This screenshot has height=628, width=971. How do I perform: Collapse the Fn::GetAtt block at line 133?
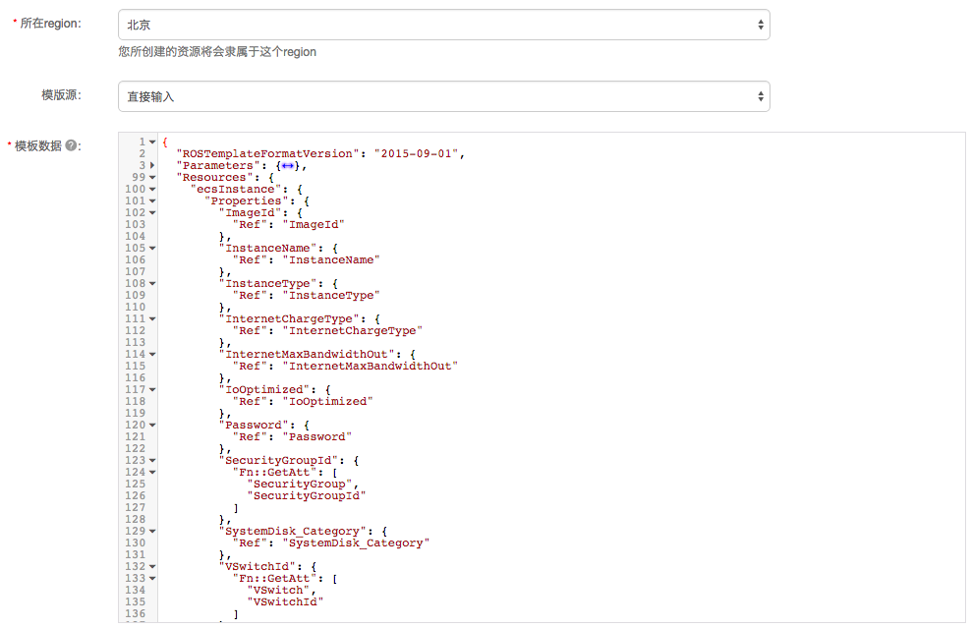tap(152, 578)
